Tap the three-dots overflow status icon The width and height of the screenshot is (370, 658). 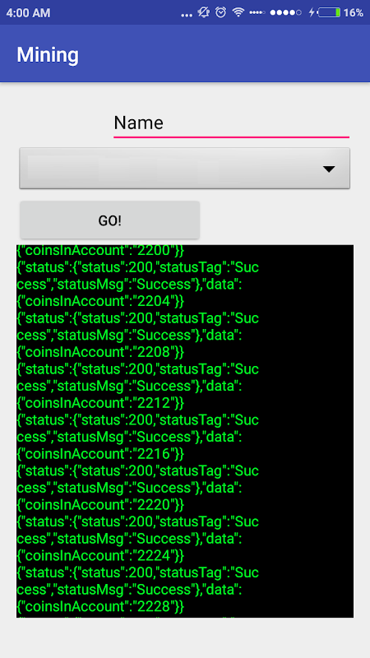click(x=187, y=15)
